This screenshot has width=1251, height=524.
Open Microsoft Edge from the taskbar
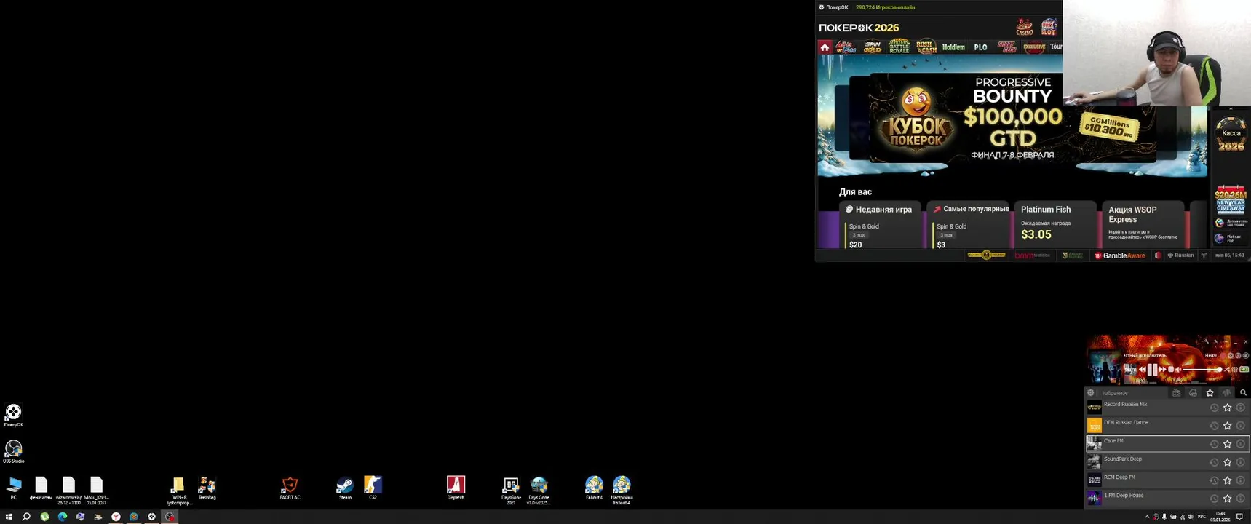tap(63, 517)
